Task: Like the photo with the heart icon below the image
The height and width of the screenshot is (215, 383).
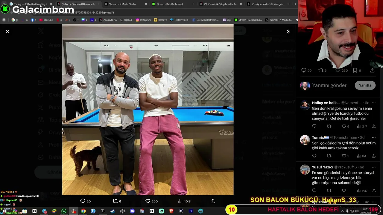Action: pos(148,201)
